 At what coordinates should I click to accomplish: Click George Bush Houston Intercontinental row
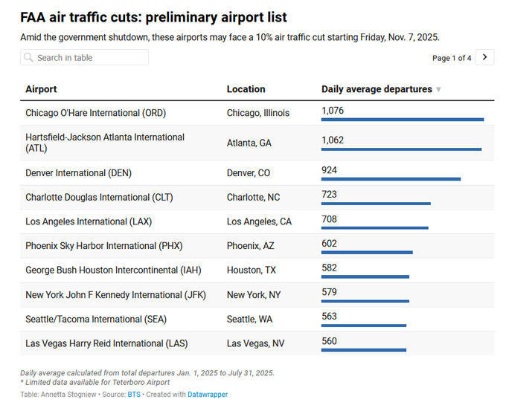(x=113, y=270)
